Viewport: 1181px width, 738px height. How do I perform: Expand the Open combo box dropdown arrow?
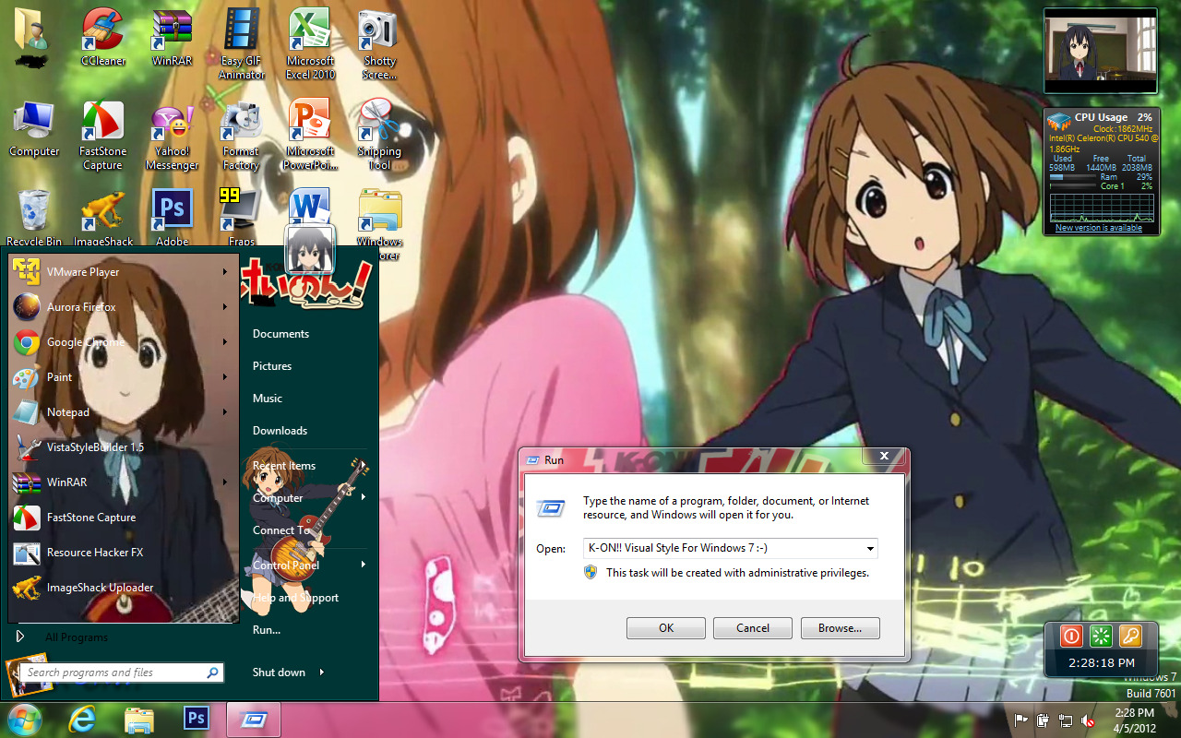coord(869,549)
